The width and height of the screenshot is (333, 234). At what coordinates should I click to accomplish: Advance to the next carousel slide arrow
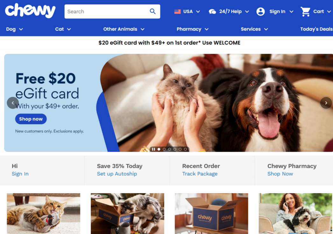coord(326,103)
